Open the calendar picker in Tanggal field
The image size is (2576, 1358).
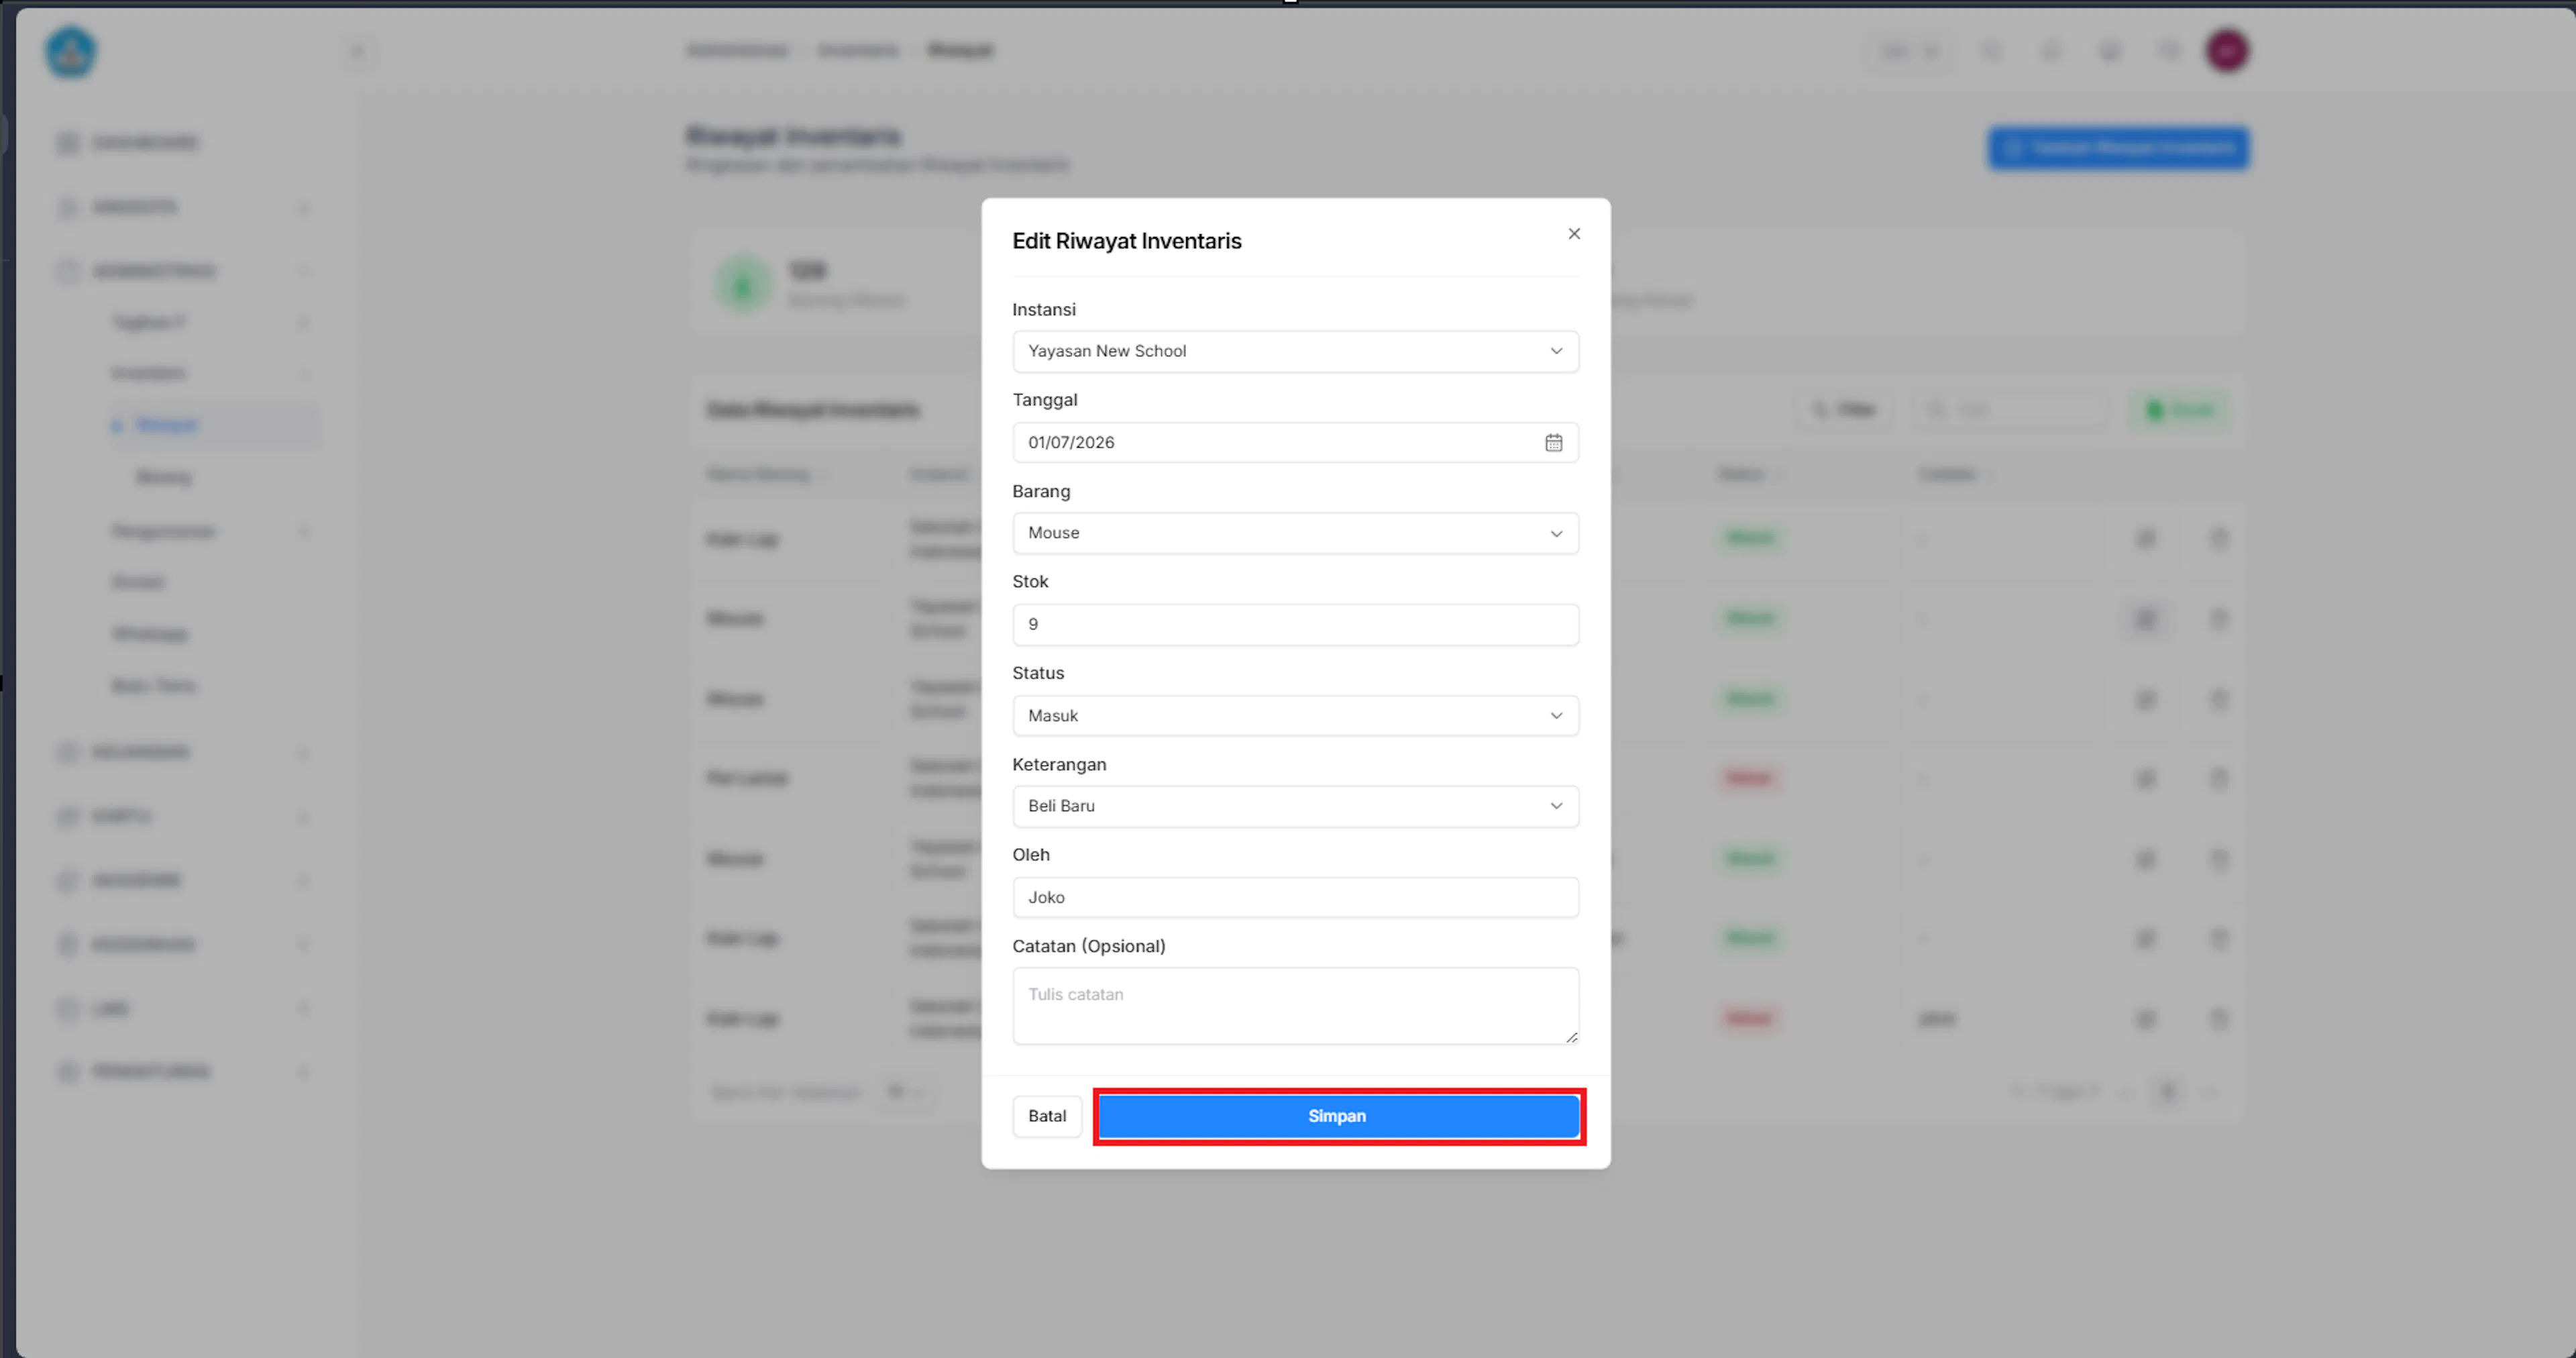point(1553,443)
